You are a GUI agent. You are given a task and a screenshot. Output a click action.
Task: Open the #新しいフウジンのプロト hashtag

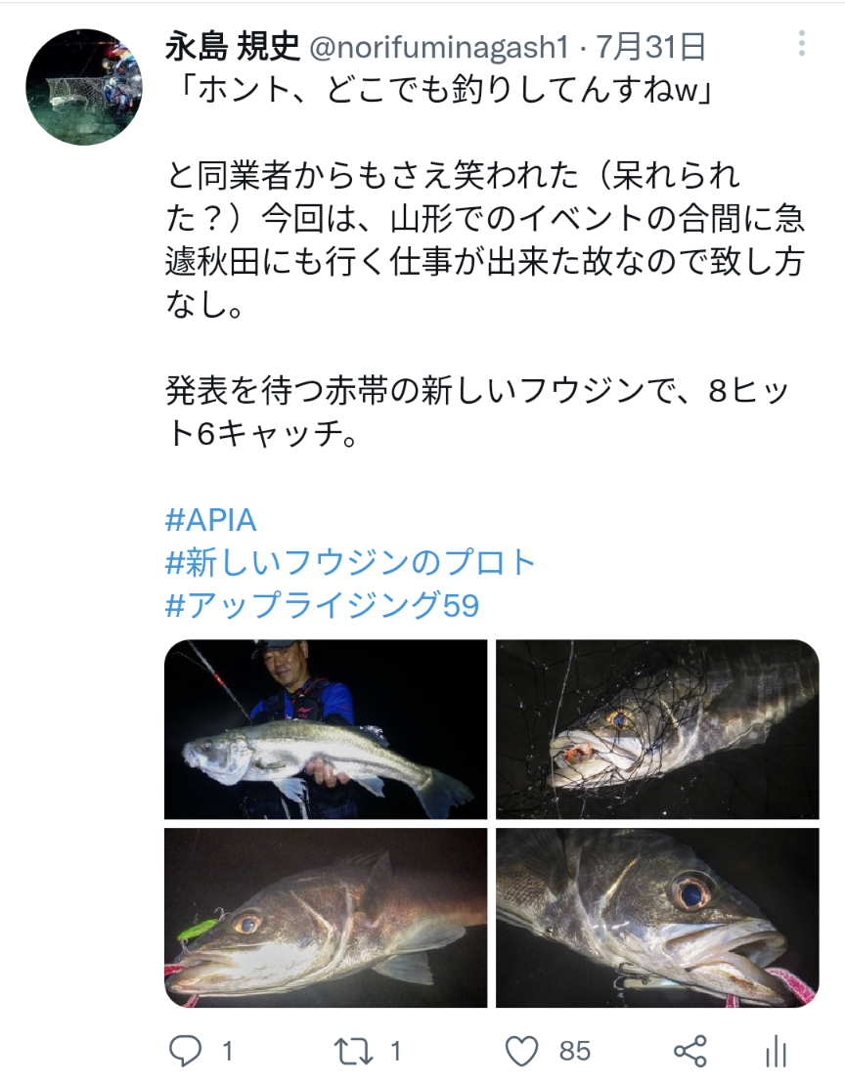(352, 562)
